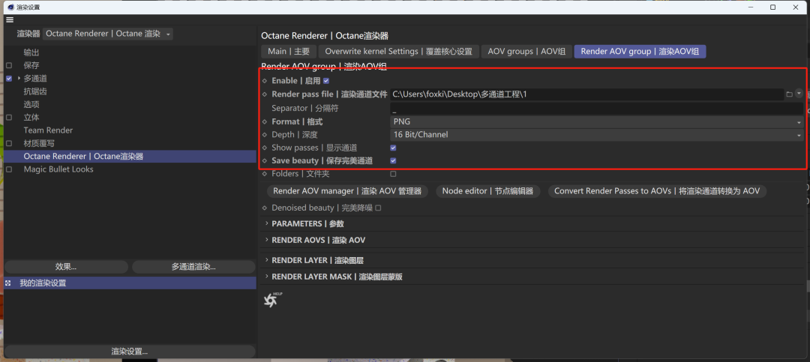Click keyframe diamond next to Render pass file
This screenshot has height=362, width=810.
point(265,94)
